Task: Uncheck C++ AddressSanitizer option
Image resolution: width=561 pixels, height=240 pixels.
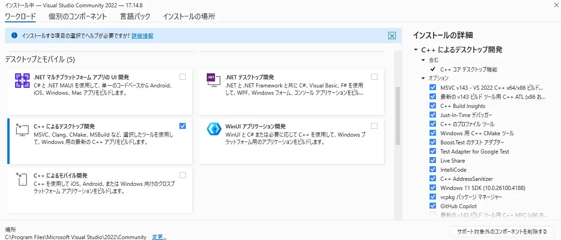Action: [x=433, y=179]
